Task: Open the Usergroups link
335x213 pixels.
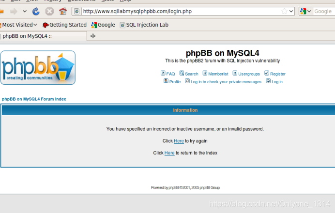Action: (x=249, y=74)
